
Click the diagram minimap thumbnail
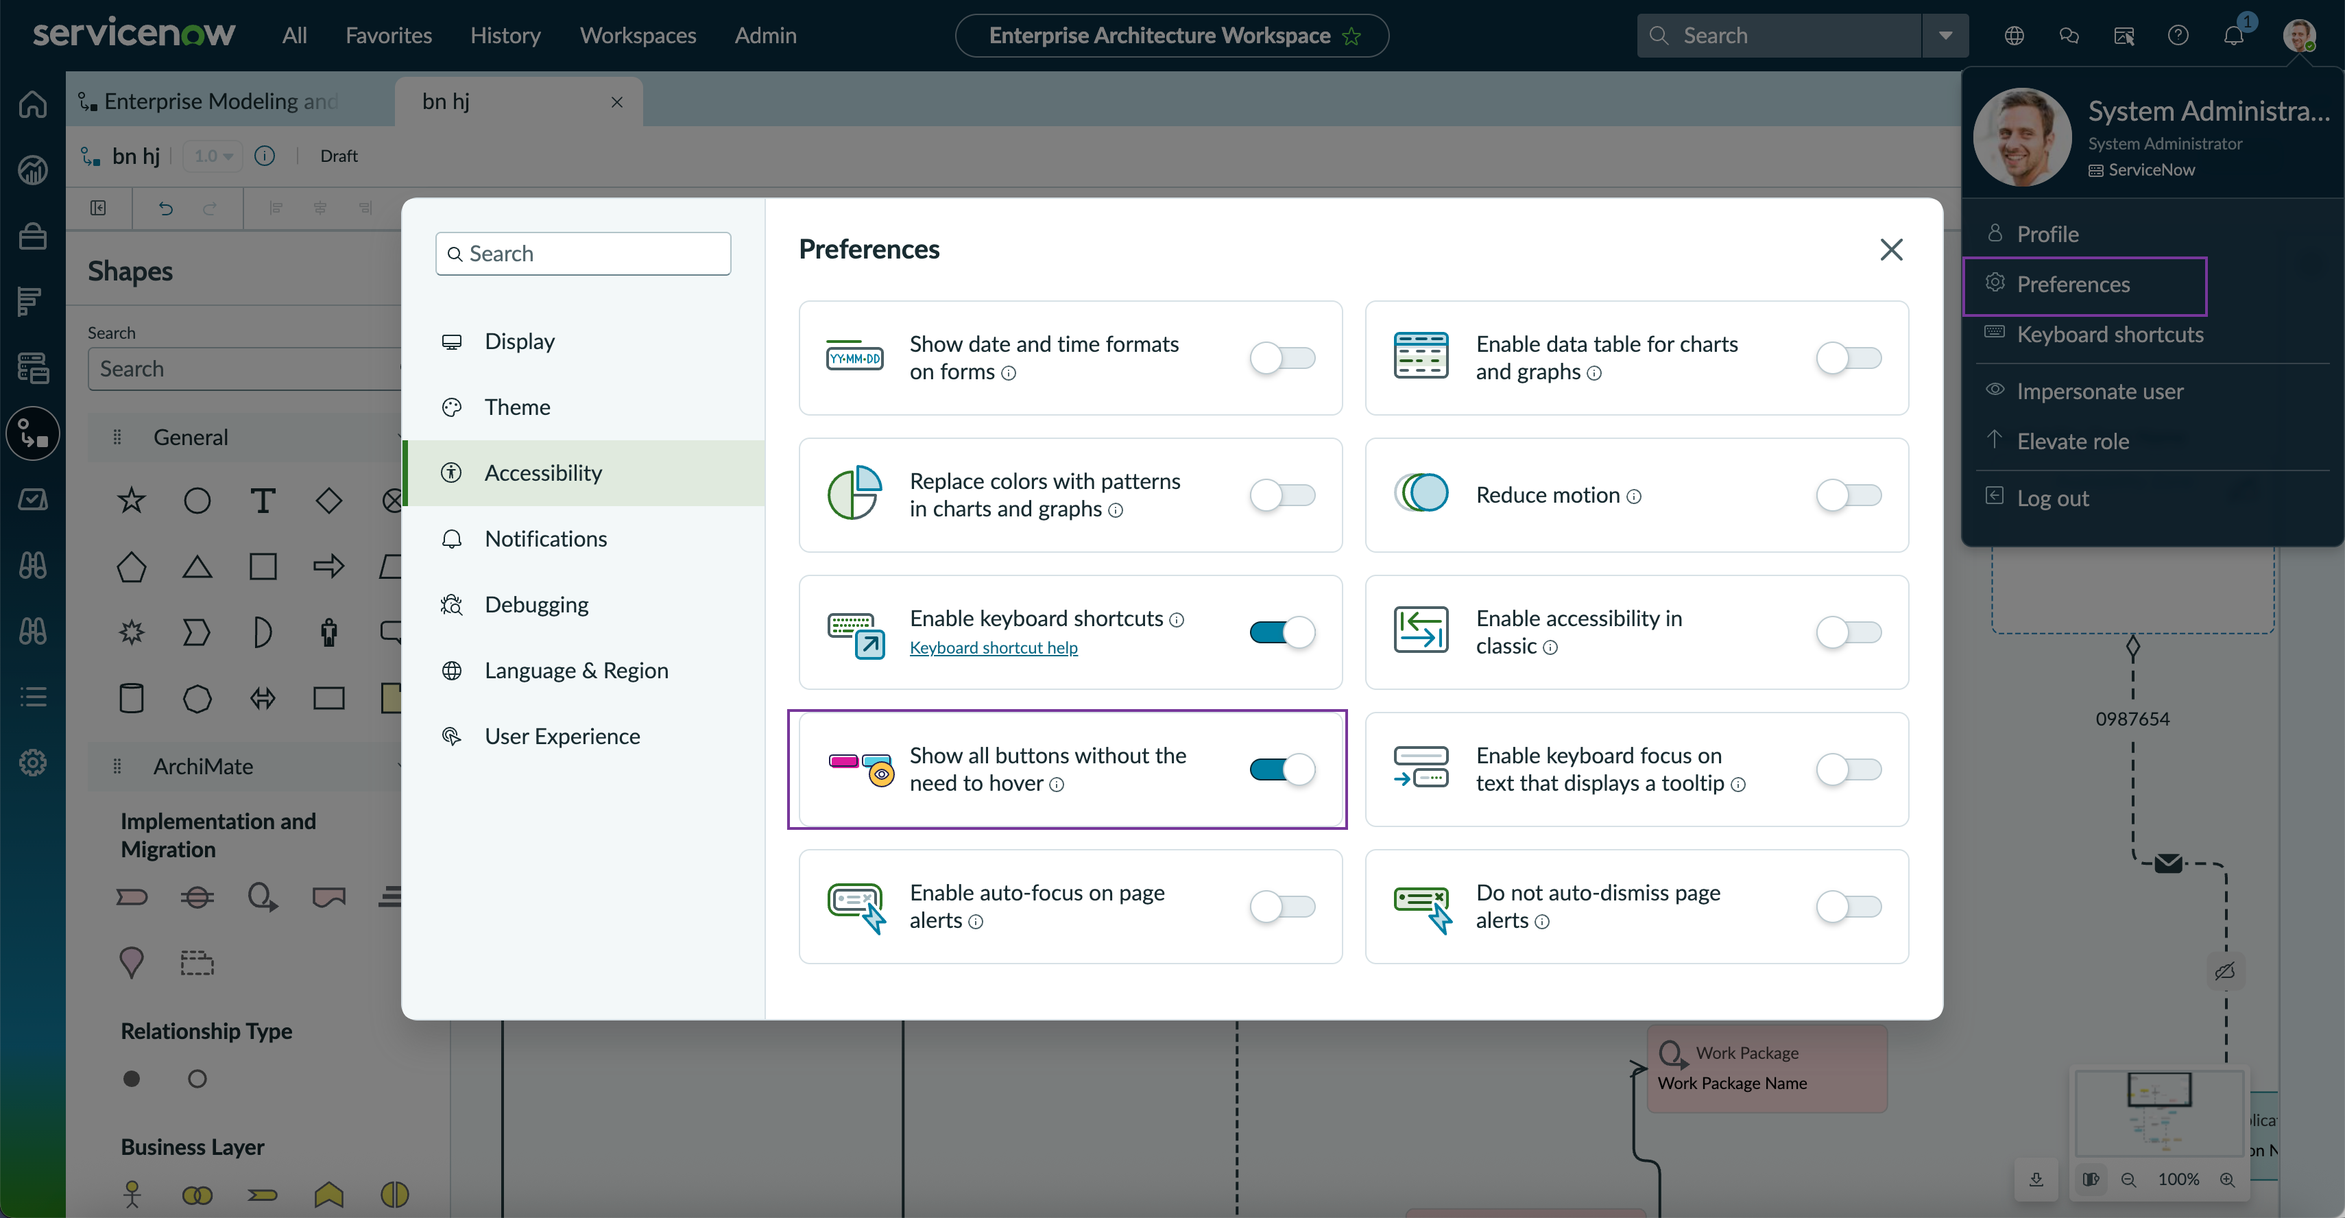click(x=2158, y=1112)
